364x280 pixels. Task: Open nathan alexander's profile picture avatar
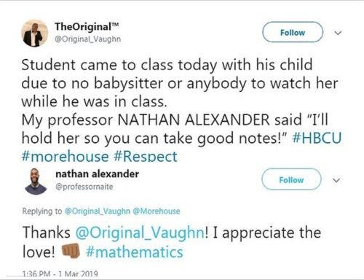pyautogui.click(x=36, y=182)
